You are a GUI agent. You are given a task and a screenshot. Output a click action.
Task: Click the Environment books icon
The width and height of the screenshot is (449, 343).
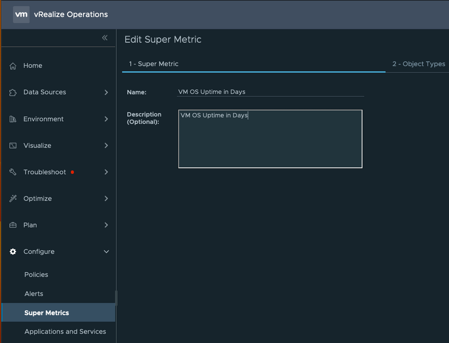13,119
